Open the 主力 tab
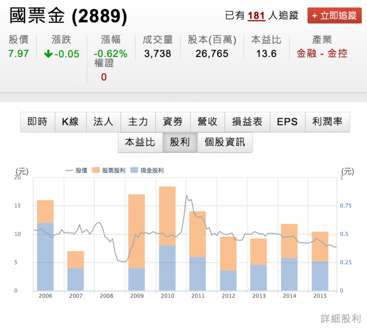Image resolution: width=367 pixels, height=328 pixels. 138,122
